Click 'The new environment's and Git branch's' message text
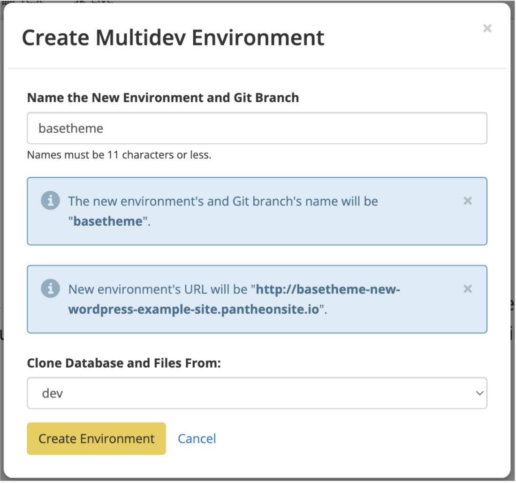 pyautogui.click(x=223, y=201)
